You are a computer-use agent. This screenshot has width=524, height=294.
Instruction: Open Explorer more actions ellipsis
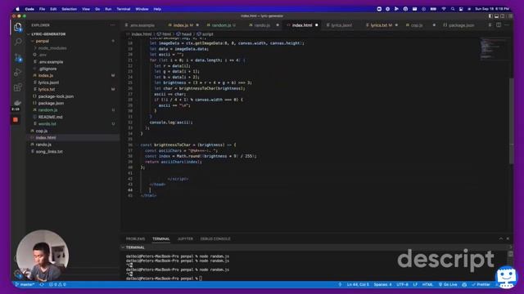113,25
